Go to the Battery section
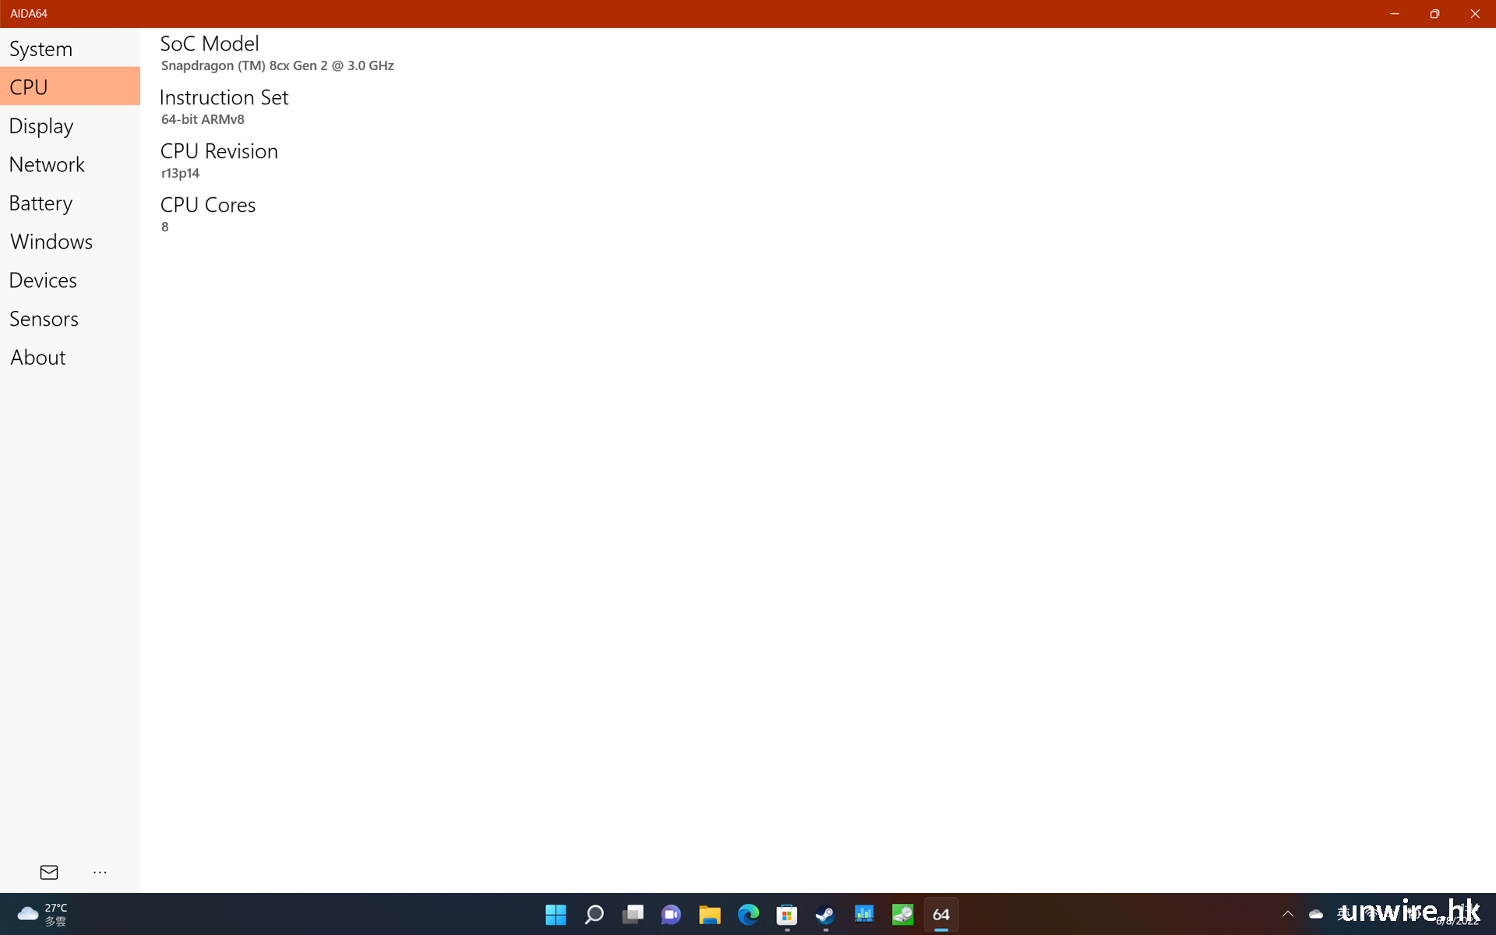Viewport: 1496px width, 935px height. pos(41,203)
